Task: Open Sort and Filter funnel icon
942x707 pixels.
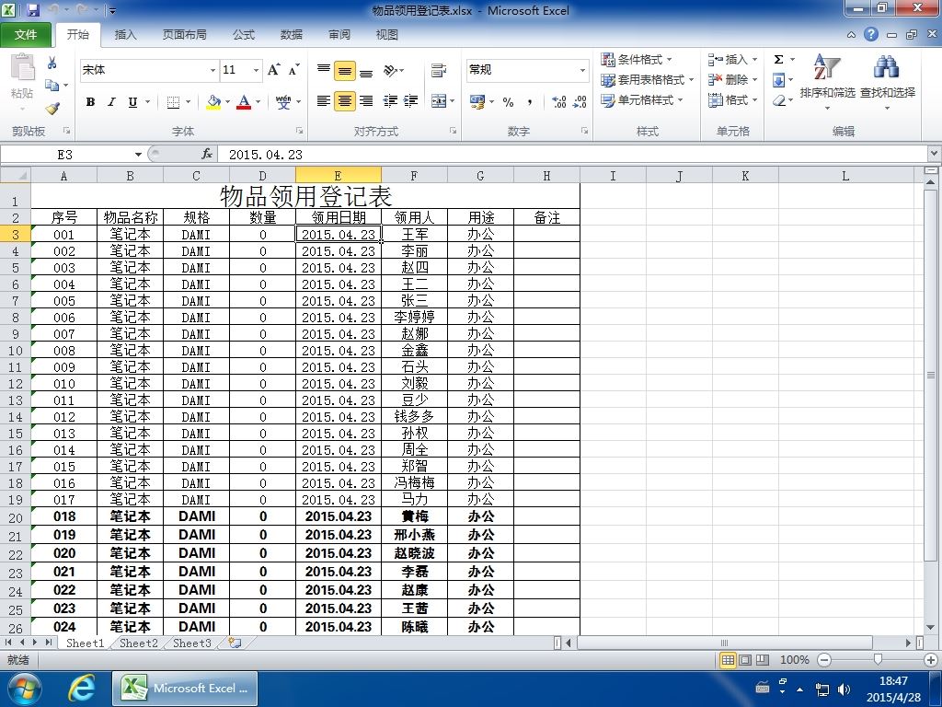Action: (827, 67)
